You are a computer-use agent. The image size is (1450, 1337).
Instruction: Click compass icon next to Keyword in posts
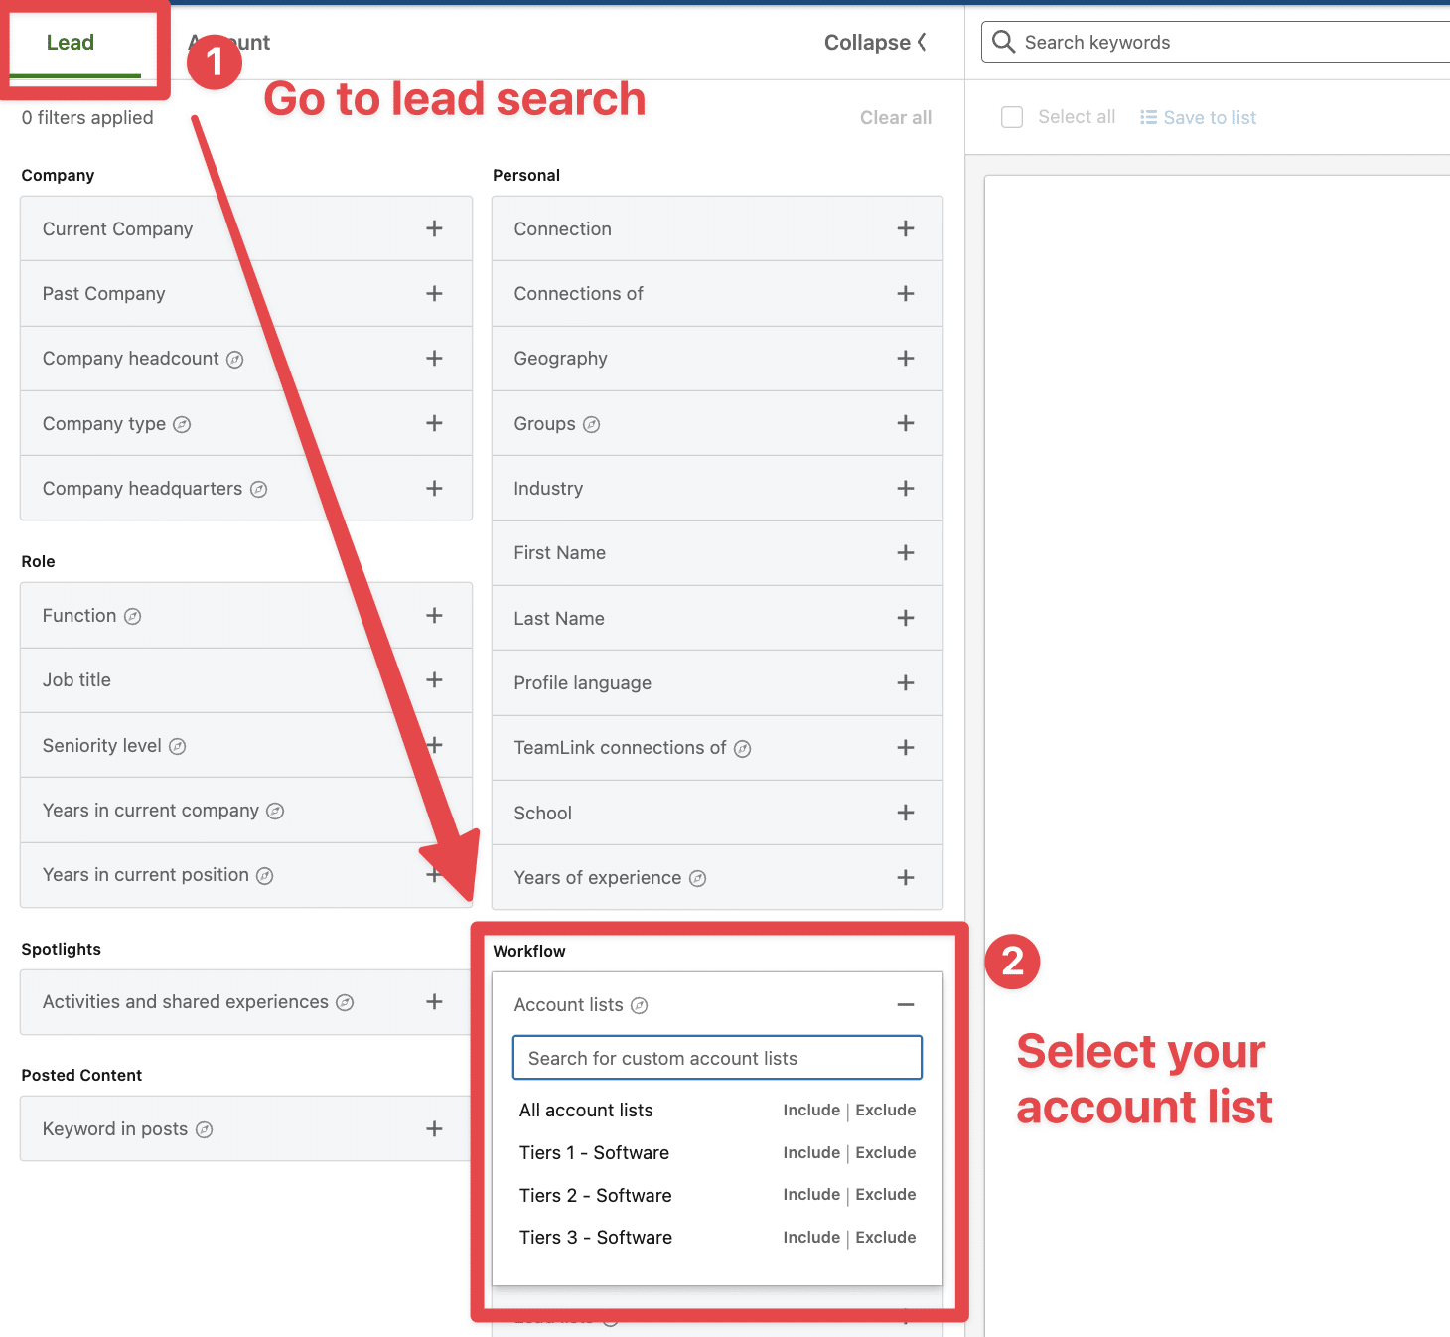pyautogui.click(x=205, y=1129)
